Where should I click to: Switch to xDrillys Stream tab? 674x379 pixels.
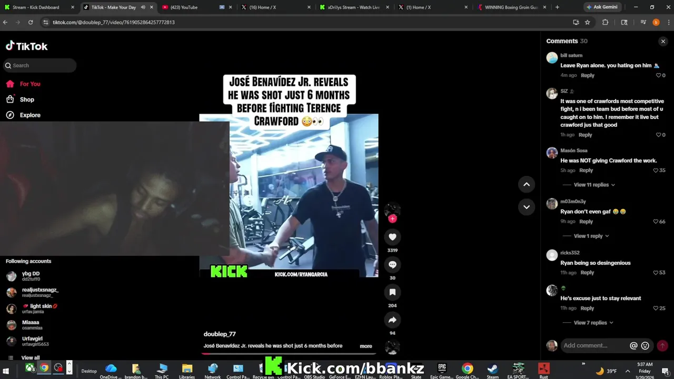click(354, 7)
